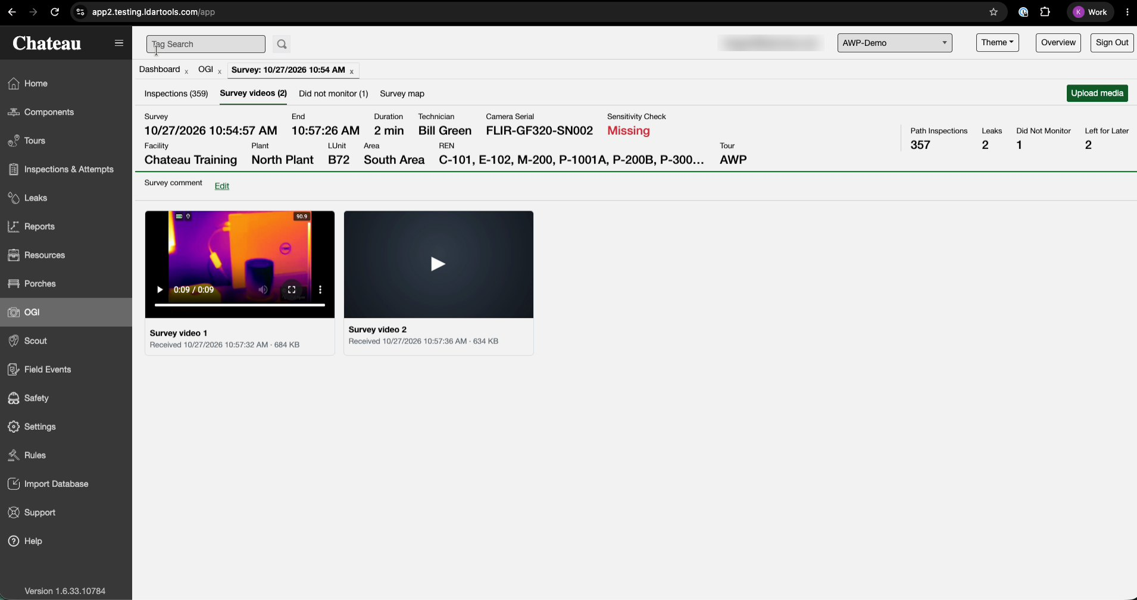This screenshot has width=1137, height=600.
Task: Open Import Database in sidebar
Action: pyautogui.click(x=66, y=483)
